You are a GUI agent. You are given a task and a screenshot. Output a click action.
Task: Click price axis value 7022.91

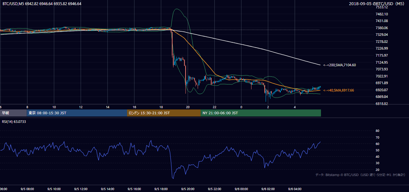tap(382, 76)
